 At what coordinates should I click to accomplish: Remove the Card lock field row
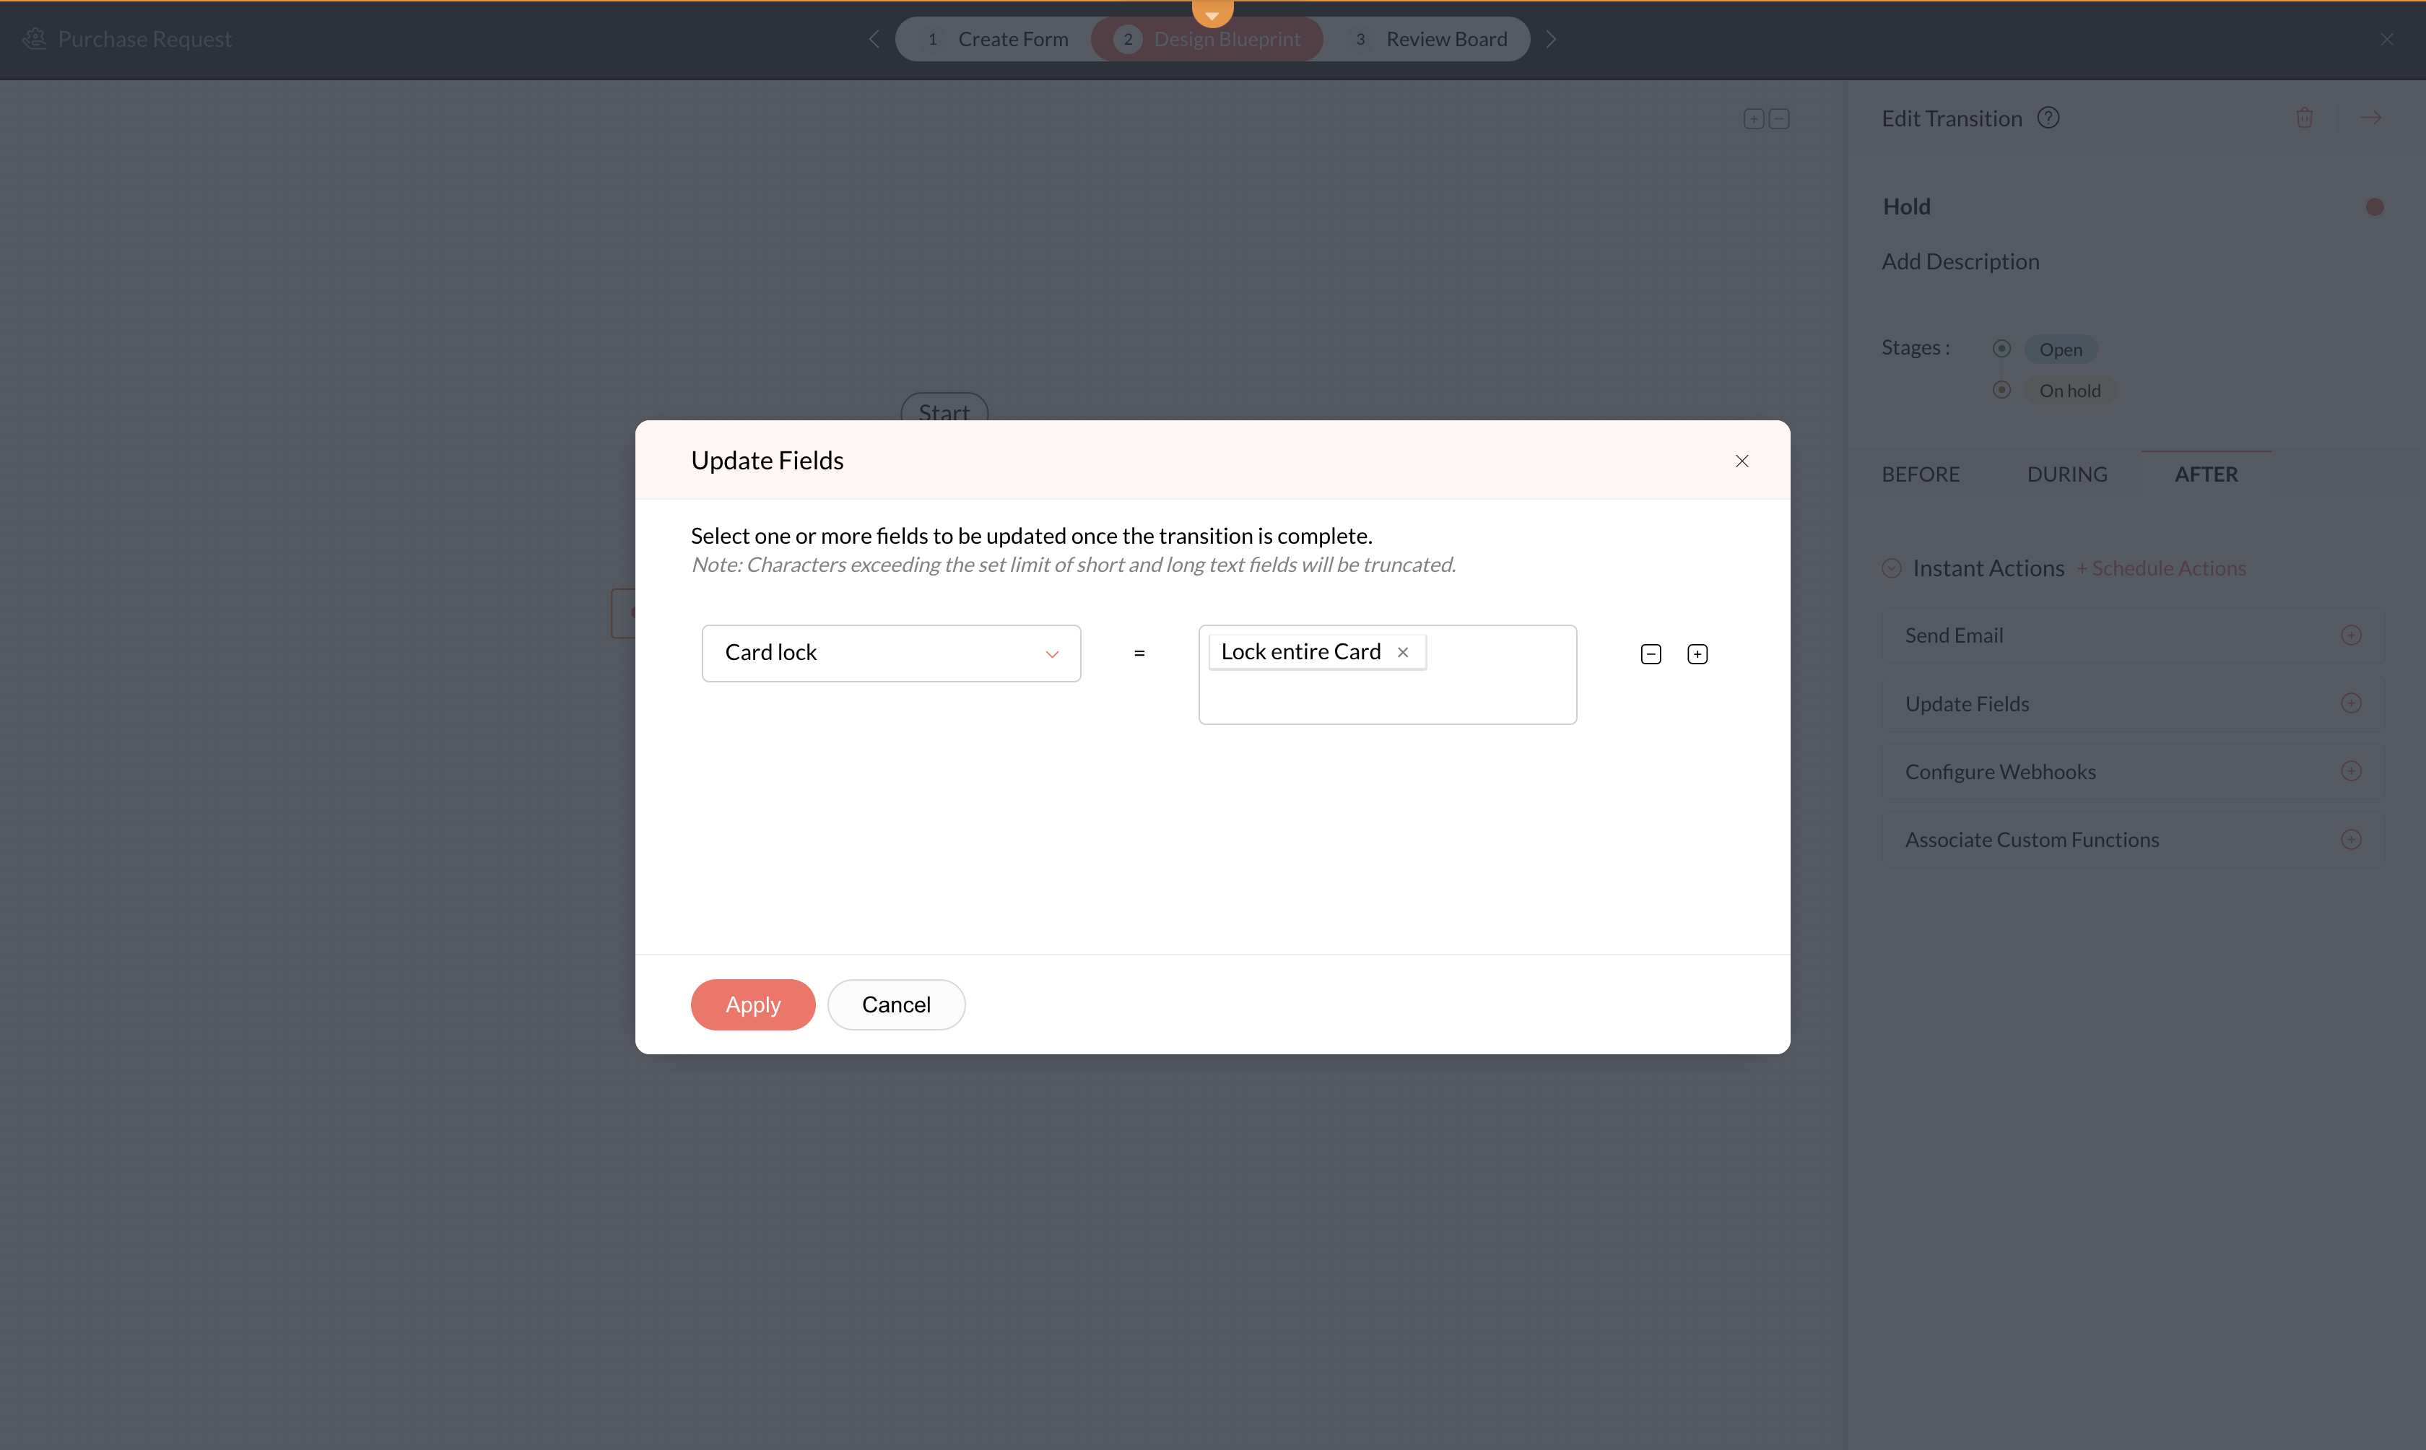pos(1651,654)
